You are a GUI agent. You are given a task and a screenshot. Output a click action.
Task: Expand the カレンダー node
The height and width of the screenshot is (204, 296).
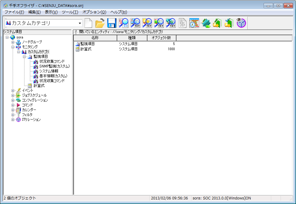(x=13, y=110)
